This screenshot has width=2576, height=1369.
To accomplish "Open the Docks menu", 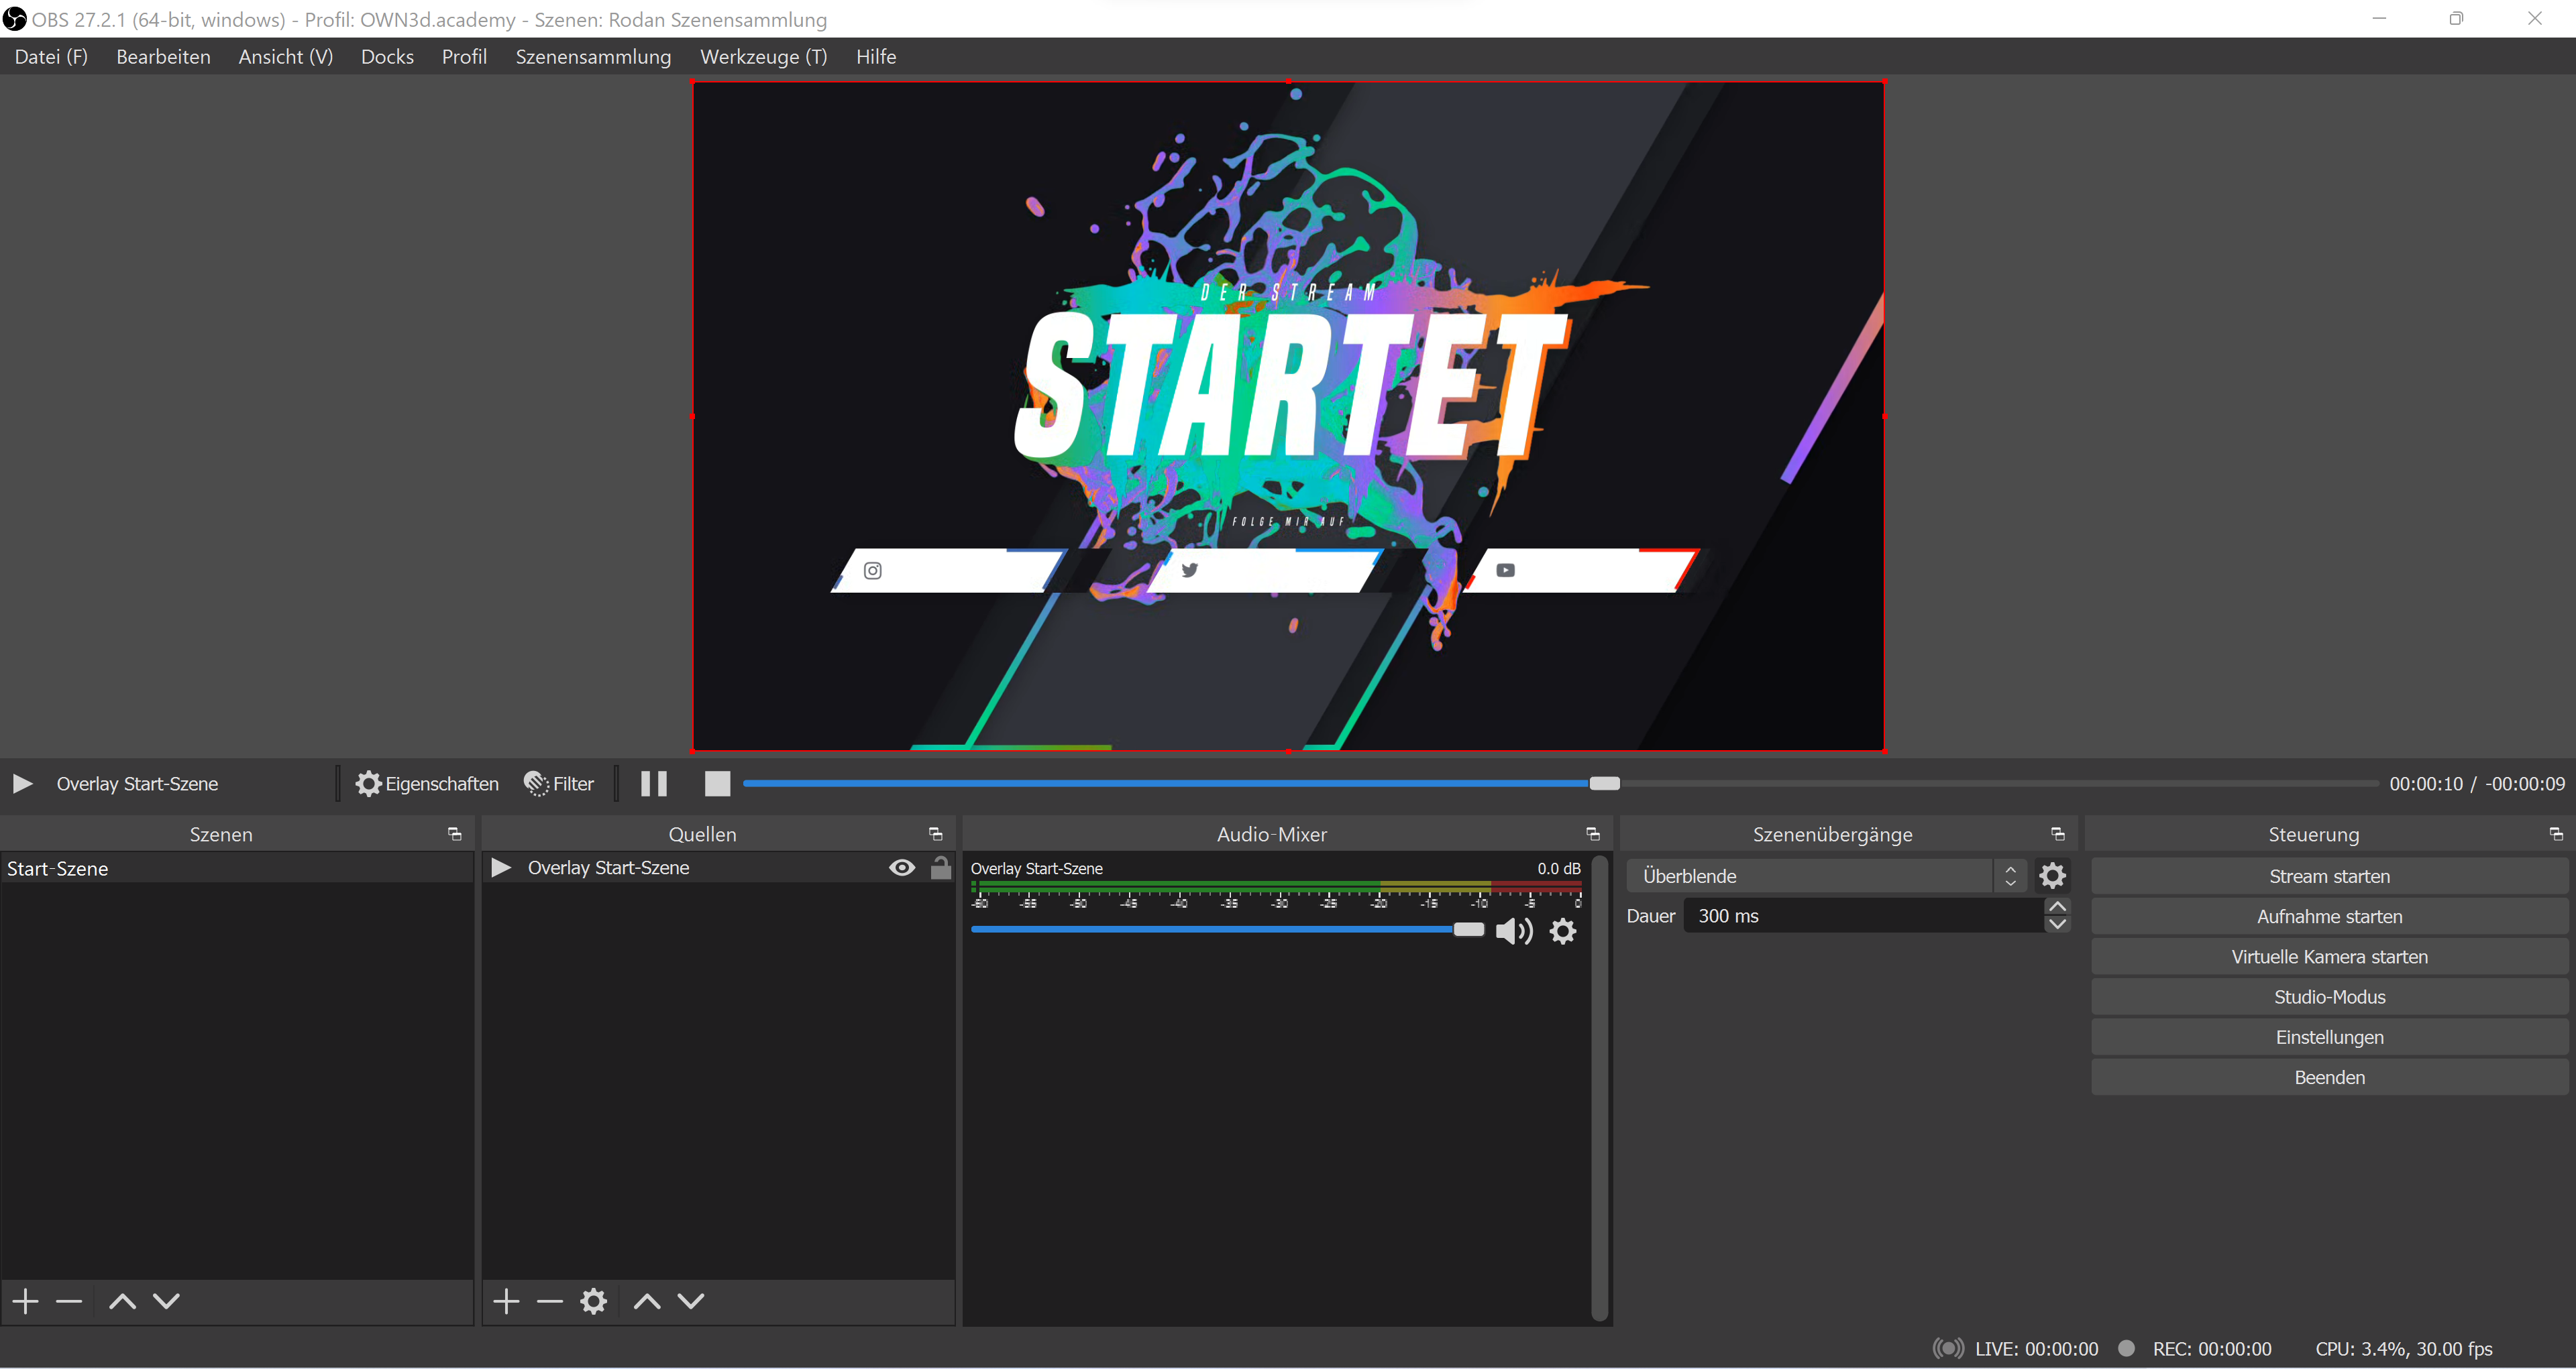I will [387, 57].
